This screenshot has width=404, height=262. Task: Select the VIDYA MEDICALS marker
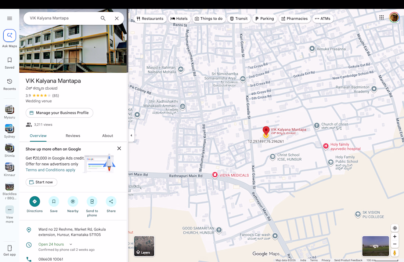pyautogui.click(x=215, y=175)
